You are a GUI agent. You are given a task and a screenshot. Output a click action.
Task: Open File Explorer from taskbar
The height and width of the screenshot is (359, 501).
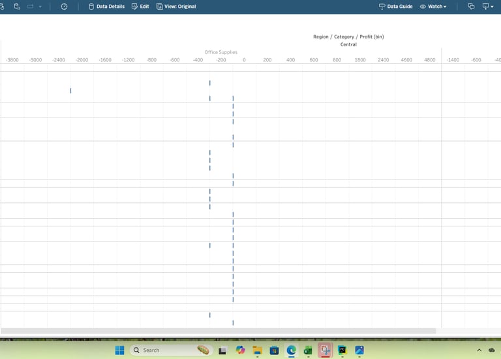[x=257, y=351]
